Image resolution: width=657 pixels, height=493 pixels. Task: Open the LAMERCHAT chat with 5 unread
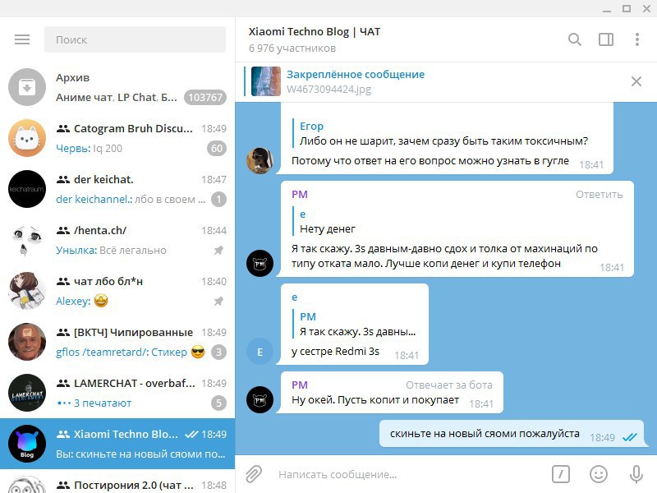pos(117,393)
